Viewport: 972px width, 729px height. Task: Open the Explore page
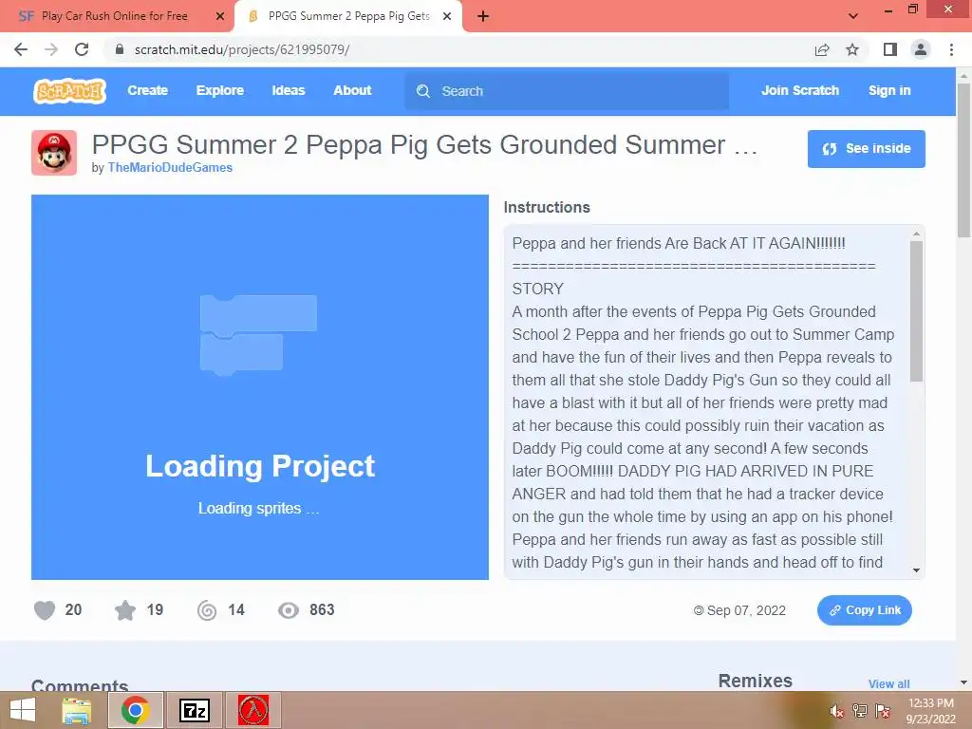tap(220, 90)
